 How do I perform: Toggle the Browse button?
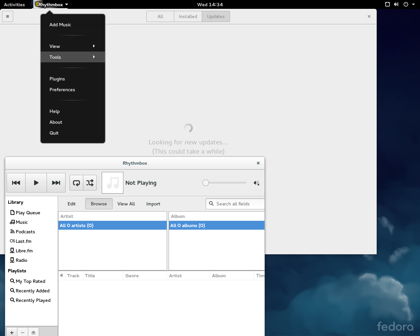click(99, 204)
